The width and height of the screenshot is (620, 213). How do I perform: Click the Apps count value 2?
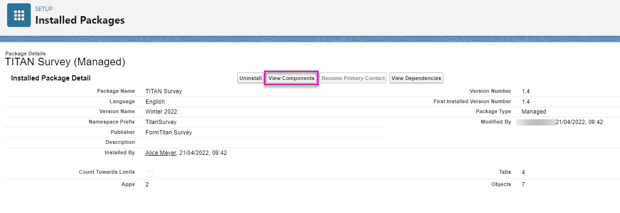click(x=147, y=184)
